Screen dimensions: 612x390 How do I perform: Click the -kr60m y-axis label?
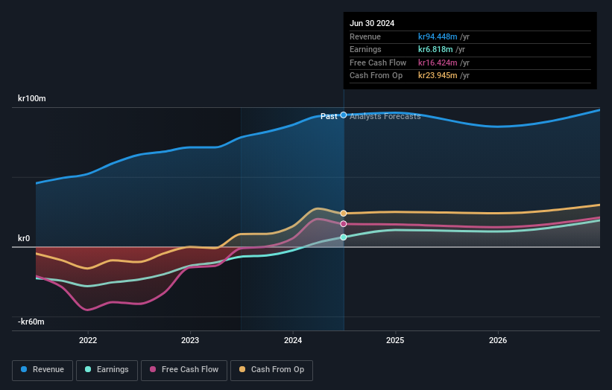(31, 322)
